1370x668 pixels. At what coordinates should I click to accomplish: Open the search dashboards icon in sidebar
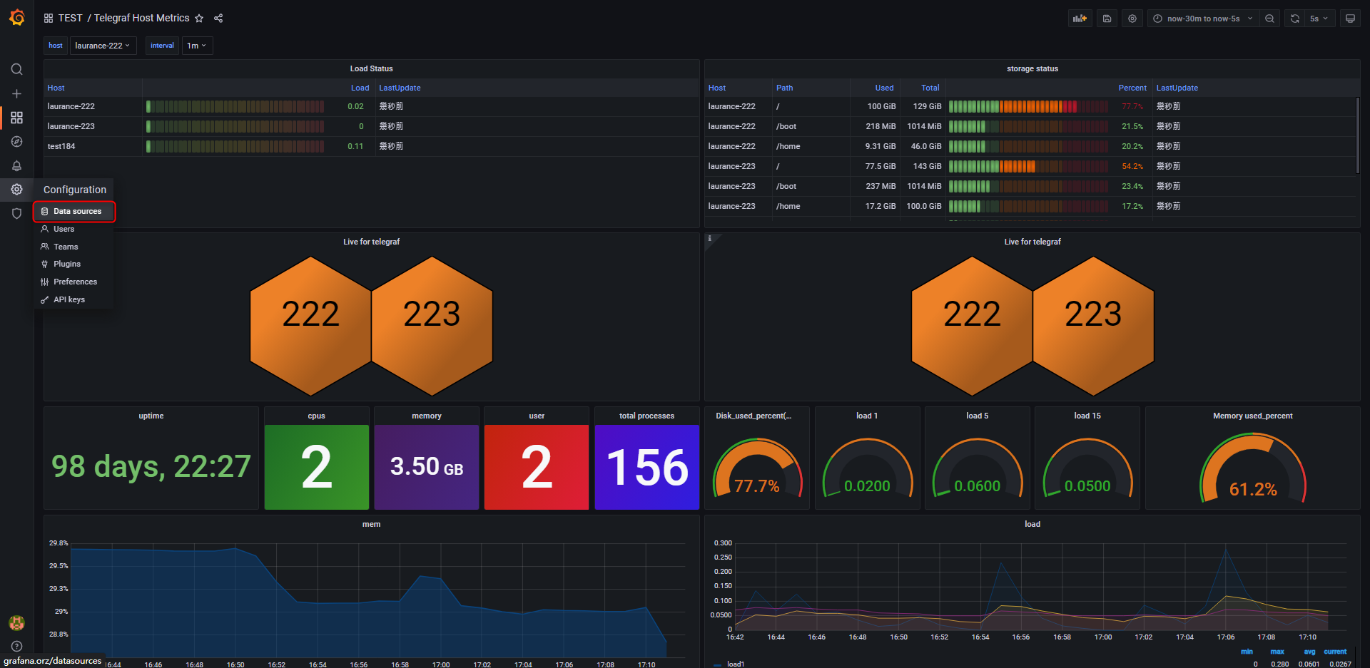pos(17,69)
